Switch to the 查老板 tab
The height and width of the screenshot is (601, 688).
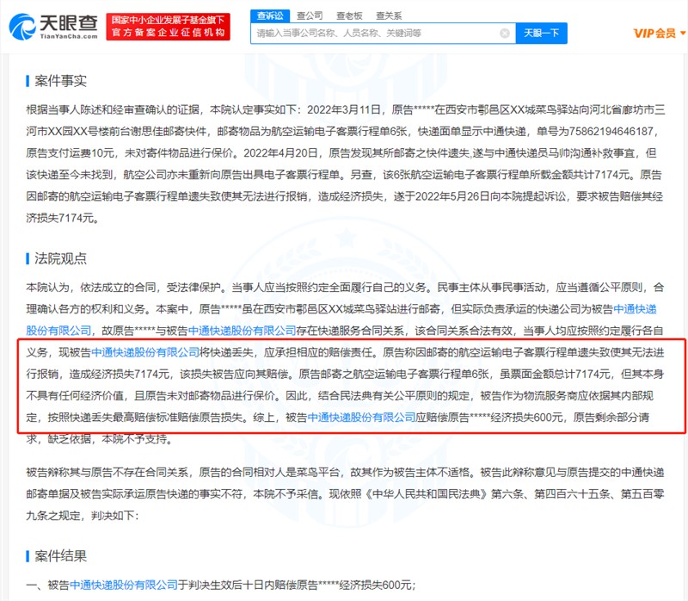pos(349,16)
